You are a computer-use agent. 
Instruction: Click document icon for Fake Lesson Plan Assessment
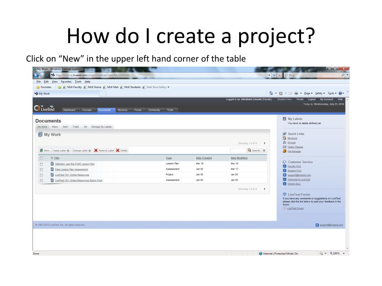coord(52,169)
